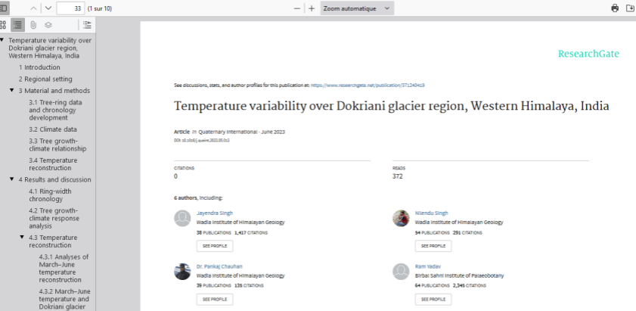Click the page number input field
Viewport: 636px width, 311px height.
pyautogui.click(x=70, y=8)
